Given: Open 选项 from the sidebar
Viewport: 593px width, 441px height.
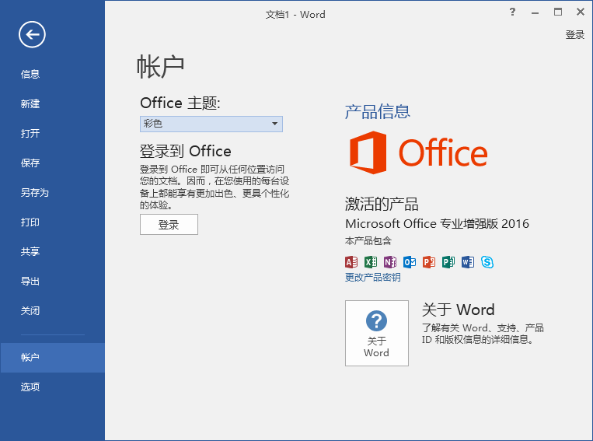Looking at the screenshot, I should coord(30,387).
